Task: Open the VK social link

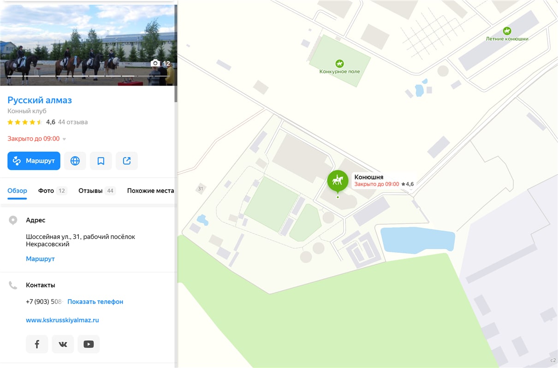Action: click(63, 344)
